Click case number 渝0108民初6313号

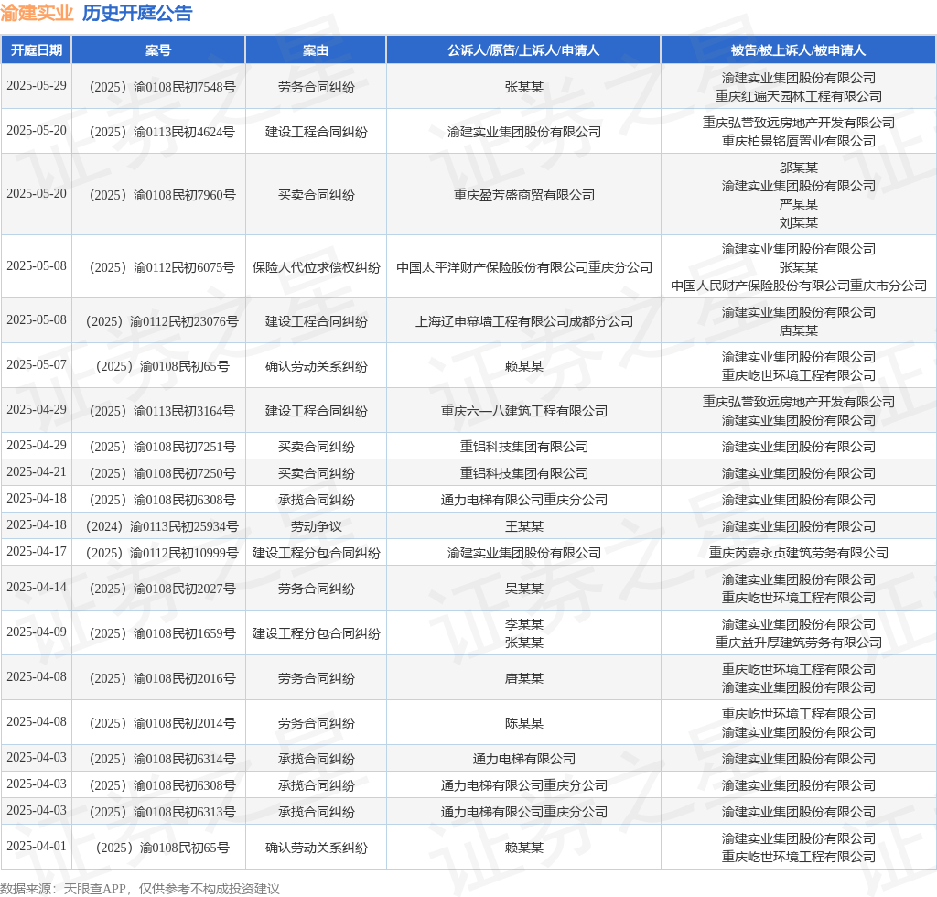pos(163,812)
